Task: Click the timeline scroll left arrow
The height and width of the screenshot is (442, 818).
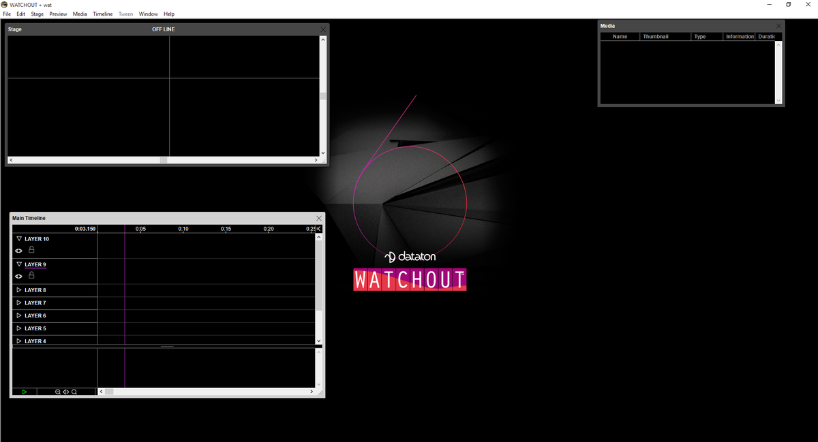Action: [x=102, y=392]
